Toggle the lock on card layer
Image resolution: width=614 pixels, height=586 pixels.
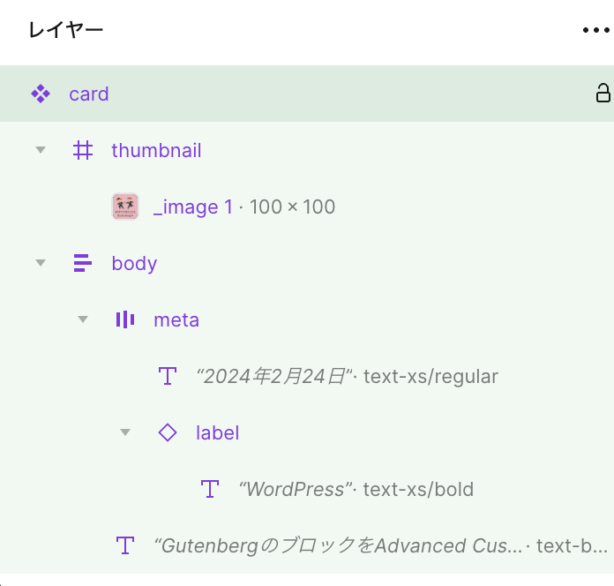pos(603,94)
